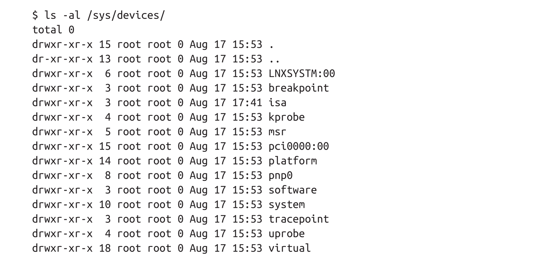Click the 'total 0' line
The image size is (534, 260).
click(x=53, y=30)
